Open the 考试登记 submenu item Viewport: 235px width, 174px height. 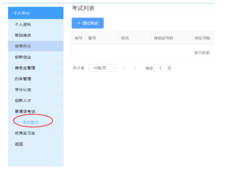click(x=31, y=122)
